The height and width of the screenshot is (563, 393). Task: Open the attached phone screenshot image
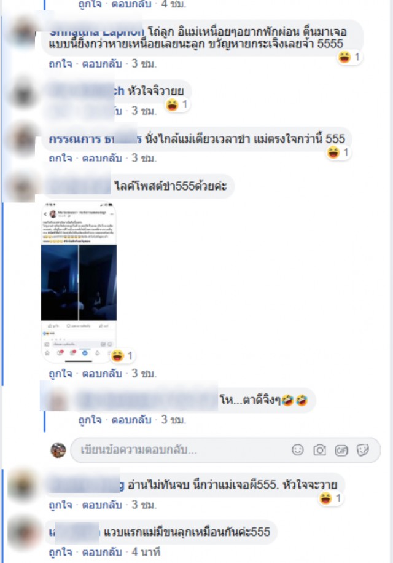tap(79, 282)
